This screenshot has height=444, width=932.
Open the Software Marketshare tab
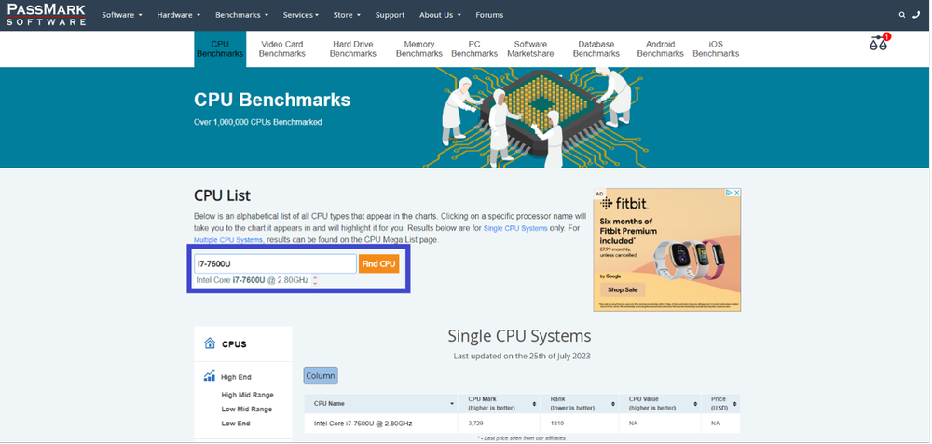click(530, 48)
